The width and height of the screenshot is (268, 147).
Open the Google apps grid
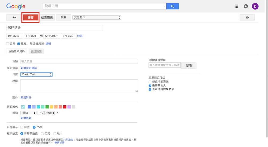236,6
